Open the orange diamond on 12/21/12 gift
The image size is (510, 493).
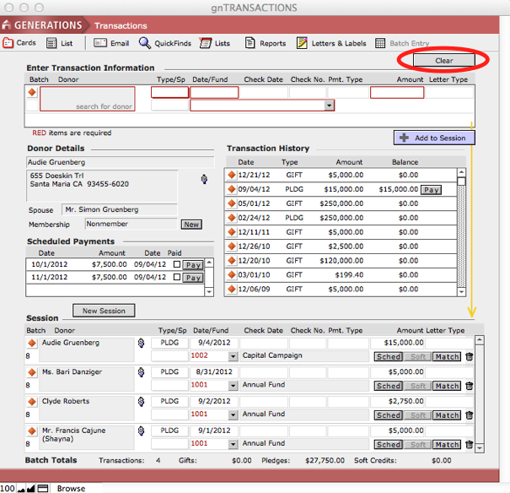(x=231, y=175)
